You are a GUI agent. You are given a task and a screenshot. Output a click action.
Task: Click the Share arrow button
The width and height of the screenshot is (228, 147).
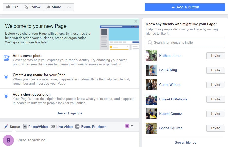(53, 7)
